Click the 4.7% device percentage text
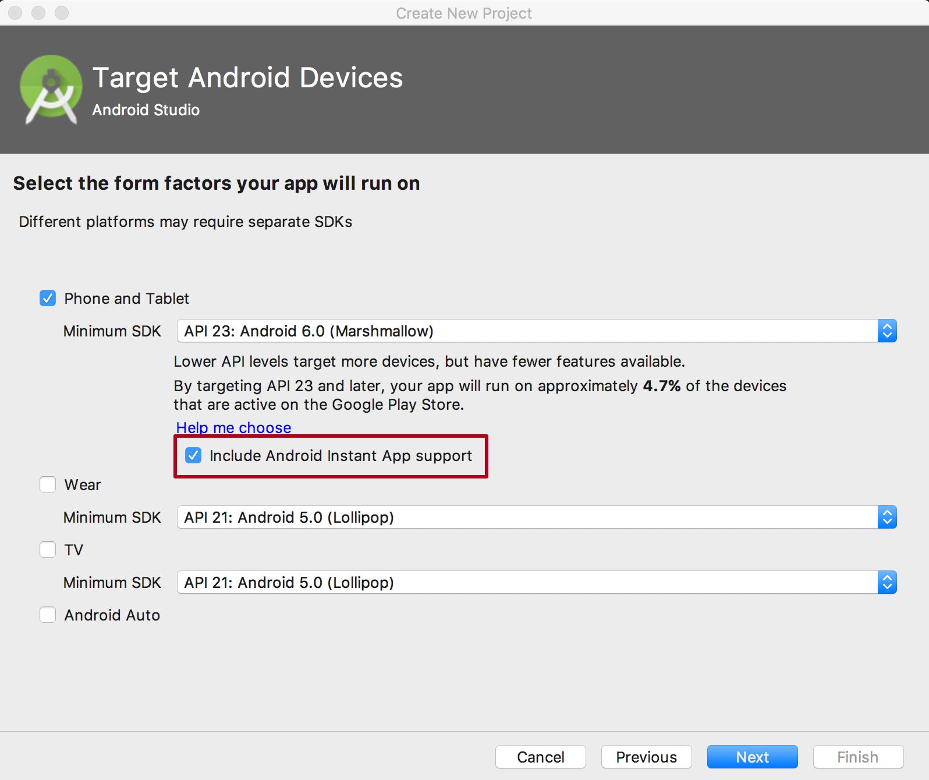Screen dimensions: 929x780 coord(662,386)
